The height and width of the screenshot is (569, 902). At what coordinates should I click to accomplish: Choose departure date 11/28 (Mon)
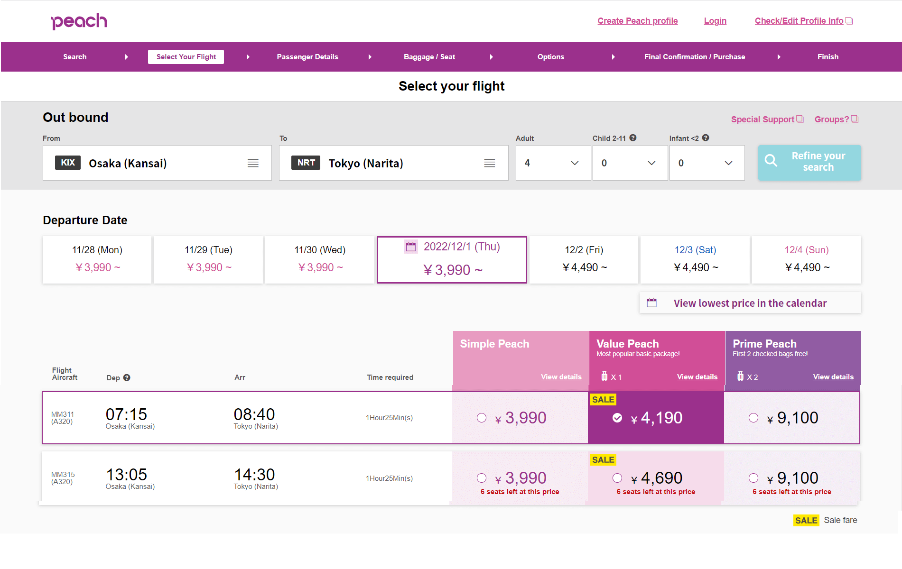97,259
